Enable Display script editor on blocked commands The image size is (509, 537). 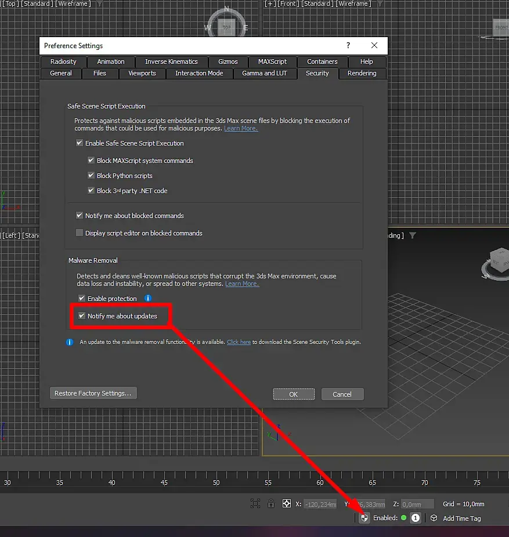[x=80, y=233]
